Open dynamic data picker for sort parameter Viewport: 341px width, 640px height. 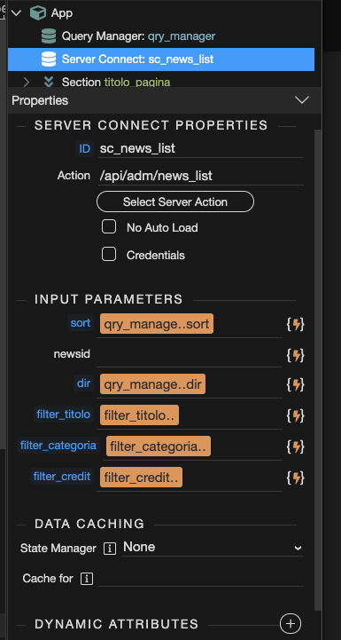tap(296, 325)
